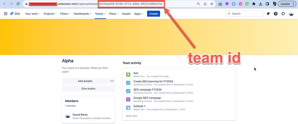
Task: Open Jira settings gear
Action: [283, 14]
